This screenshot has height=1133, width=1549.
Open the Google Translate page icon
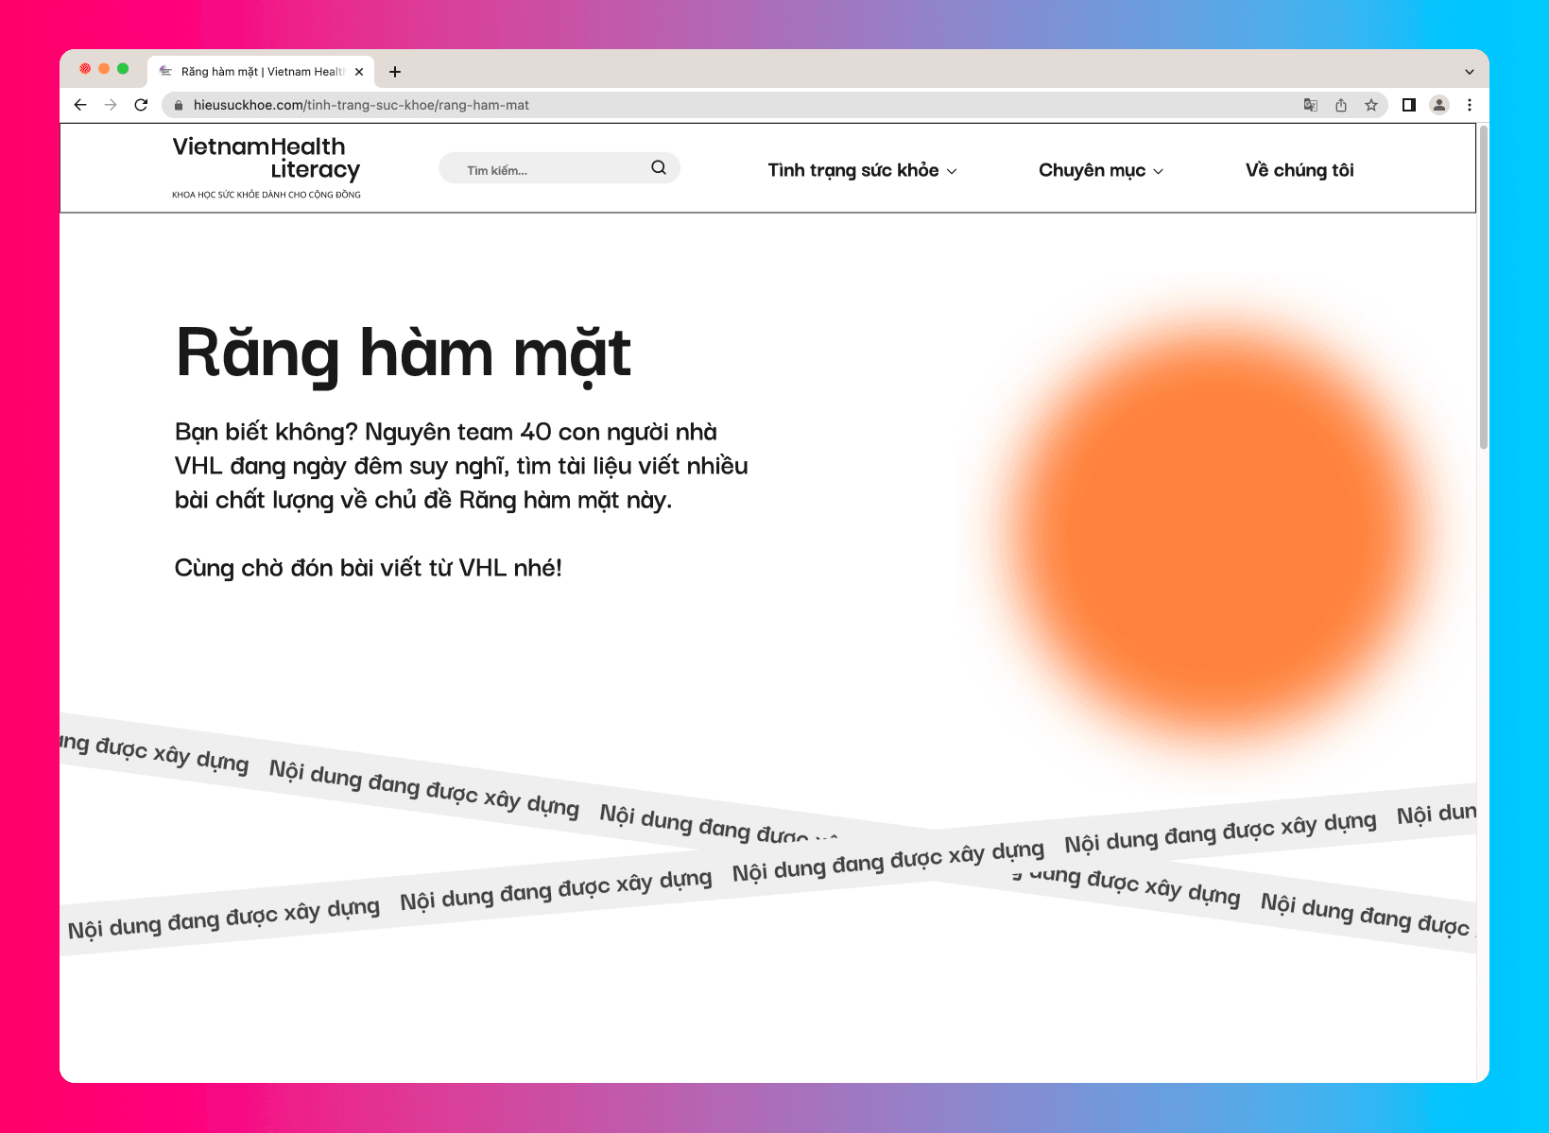point(1311,105)
